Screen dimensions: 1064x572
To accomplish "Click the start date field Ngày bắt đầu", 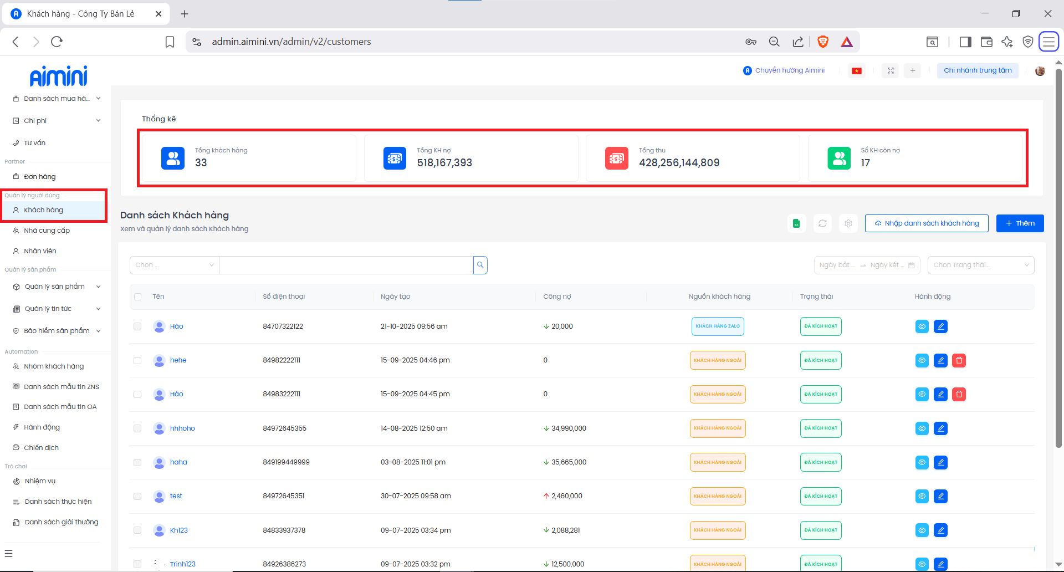I will 837,265.
